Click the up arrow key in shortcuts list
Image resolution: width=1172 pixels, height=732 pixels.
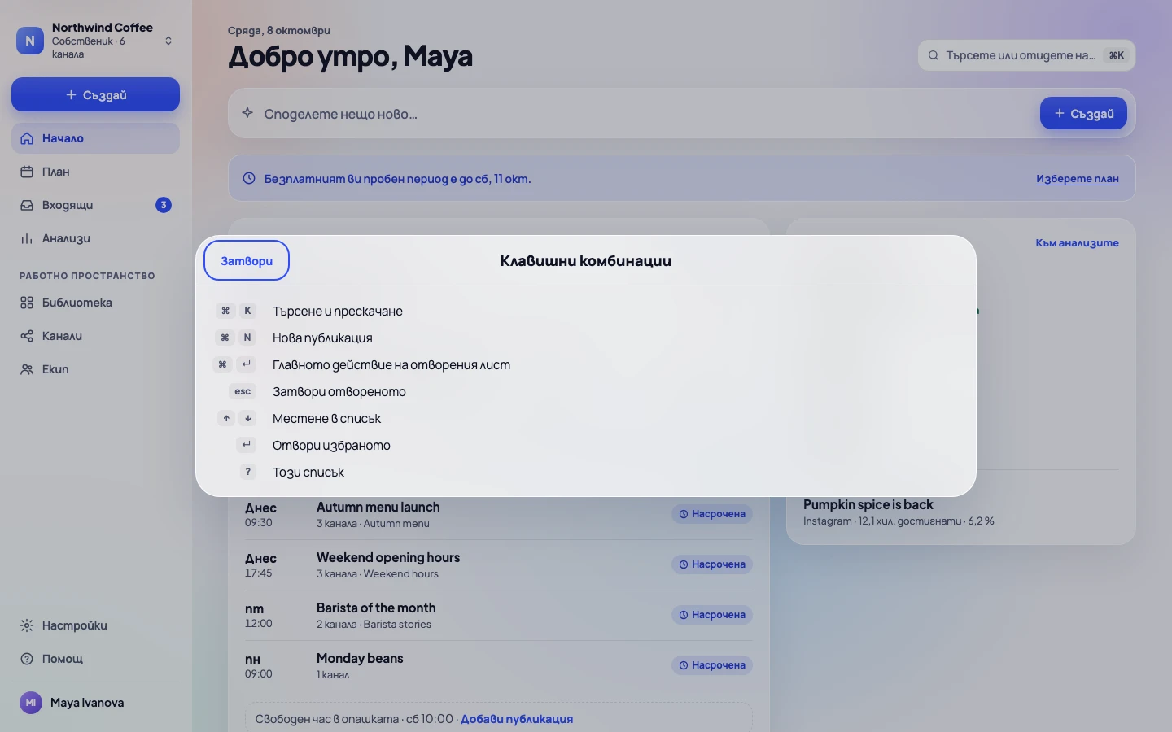(x=226, y=418)
